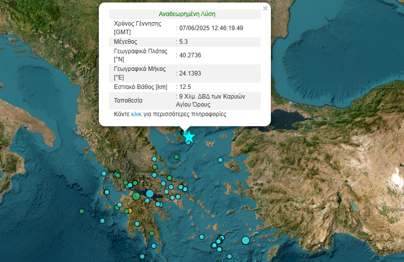Select the cyan circle directly below the star
The image size is (404, 262).
(189, 143)
